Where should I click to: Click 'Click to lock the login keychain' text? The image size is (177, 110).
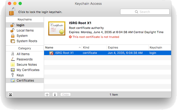tap(40, 12)
